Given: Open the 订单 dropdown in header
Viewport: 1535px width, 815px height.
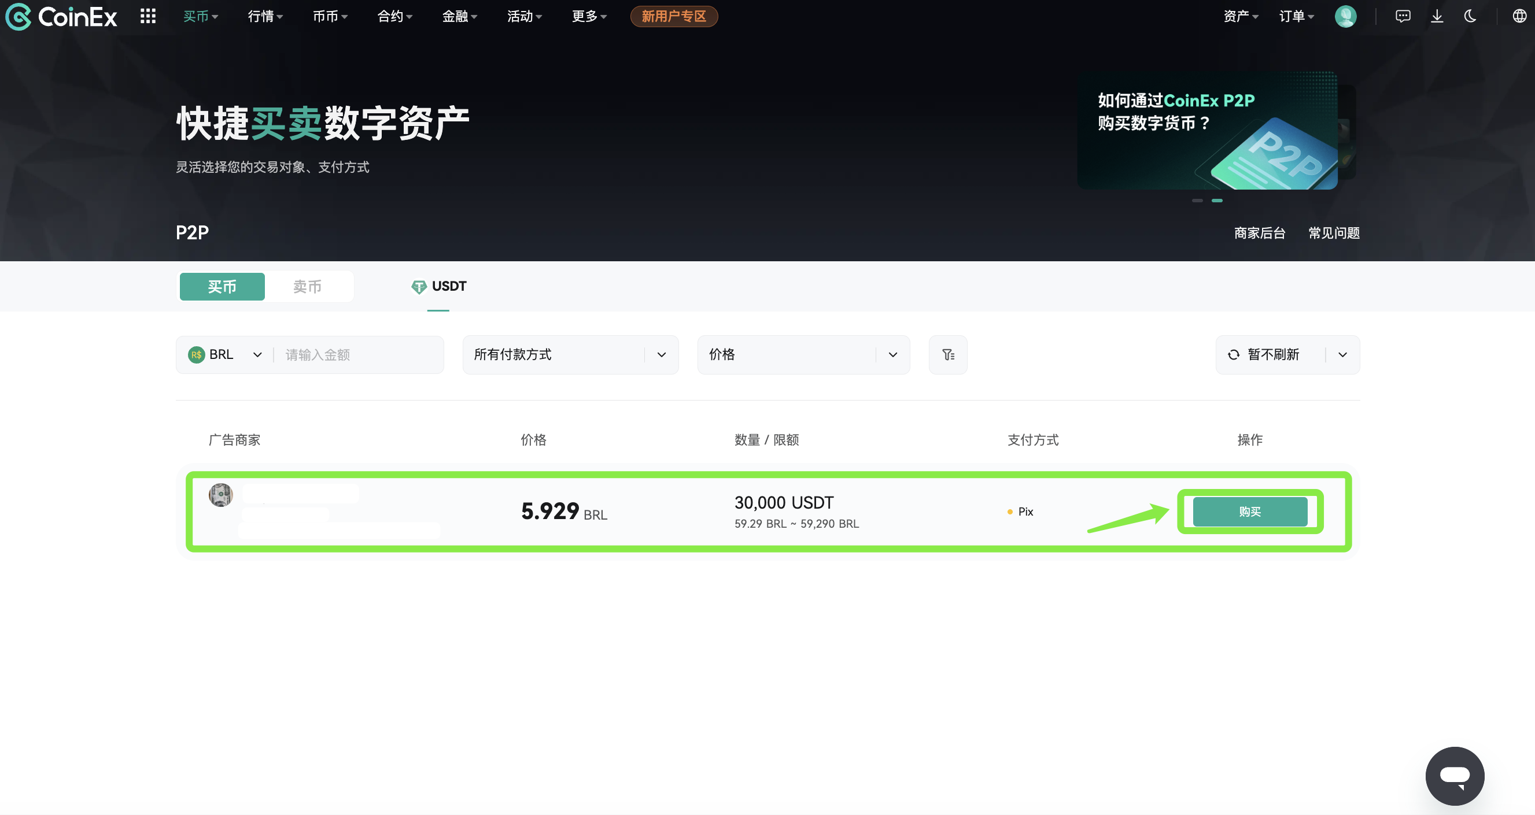Looking at the screenshot, I should pyautogui.click(x=1296, y=16).
